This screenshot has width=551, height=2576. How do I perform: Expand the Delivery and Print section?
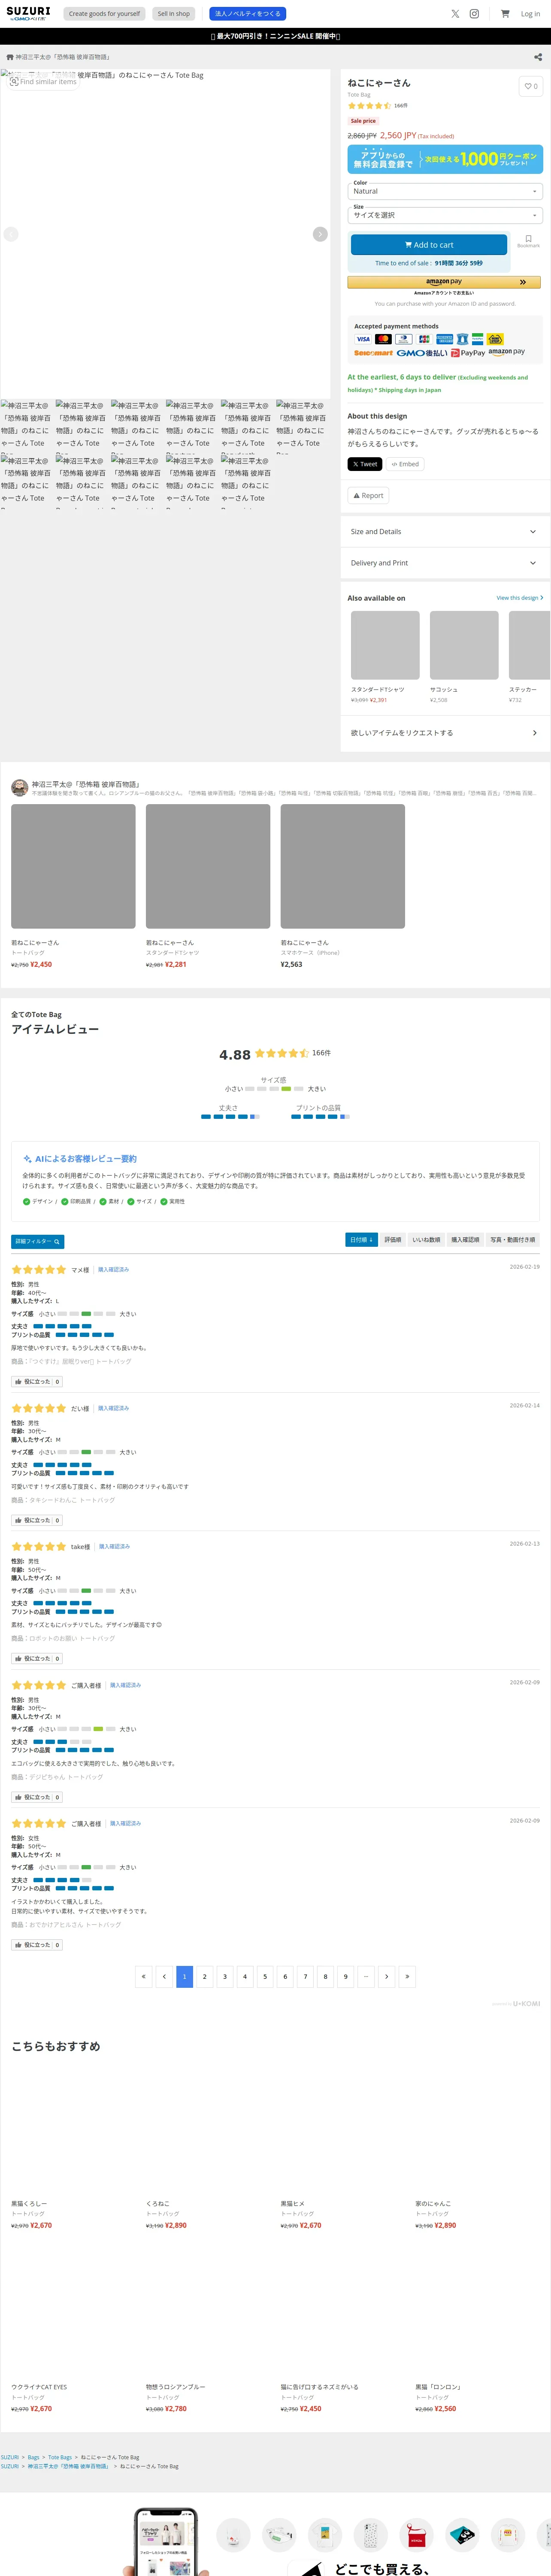444,563
